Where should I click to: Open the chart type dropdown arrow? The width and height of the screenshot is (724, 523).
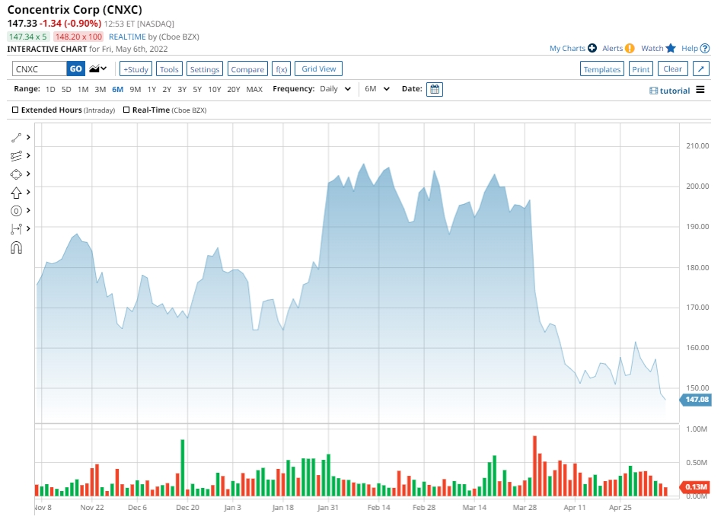[x=104, y=69]
